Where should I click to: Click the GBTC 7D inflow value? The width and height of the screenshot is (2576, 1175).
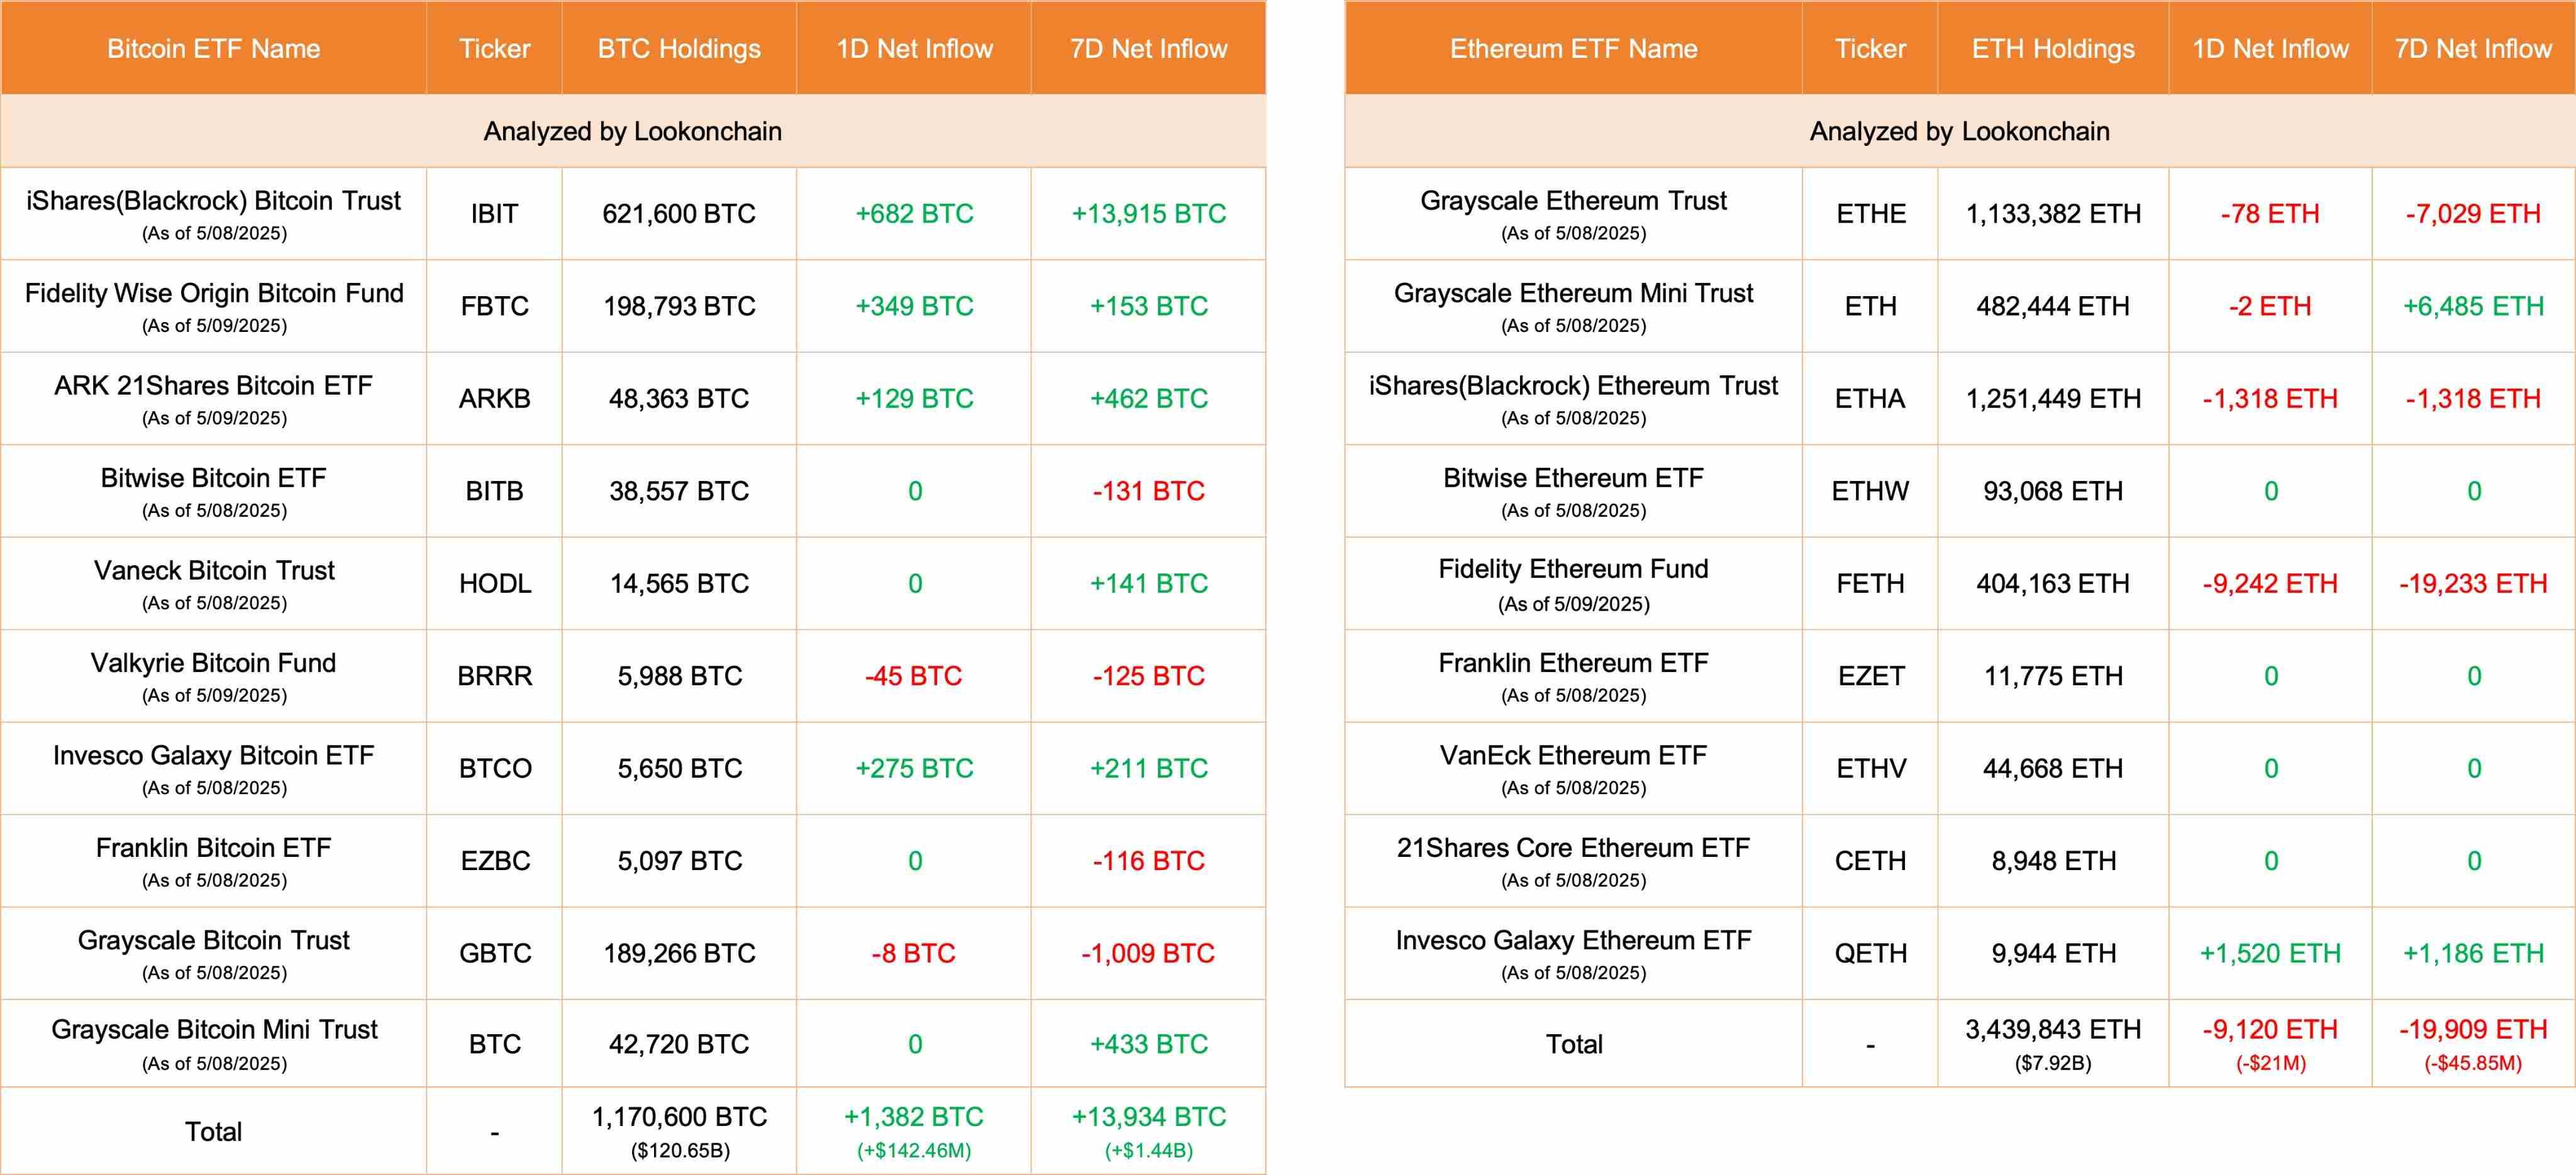click(x=1148, y=953)
